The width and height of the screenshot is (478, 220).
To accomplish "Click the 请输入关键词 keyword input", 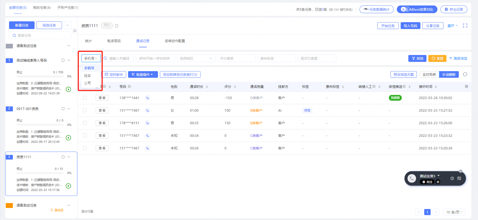I will (118, 58).
